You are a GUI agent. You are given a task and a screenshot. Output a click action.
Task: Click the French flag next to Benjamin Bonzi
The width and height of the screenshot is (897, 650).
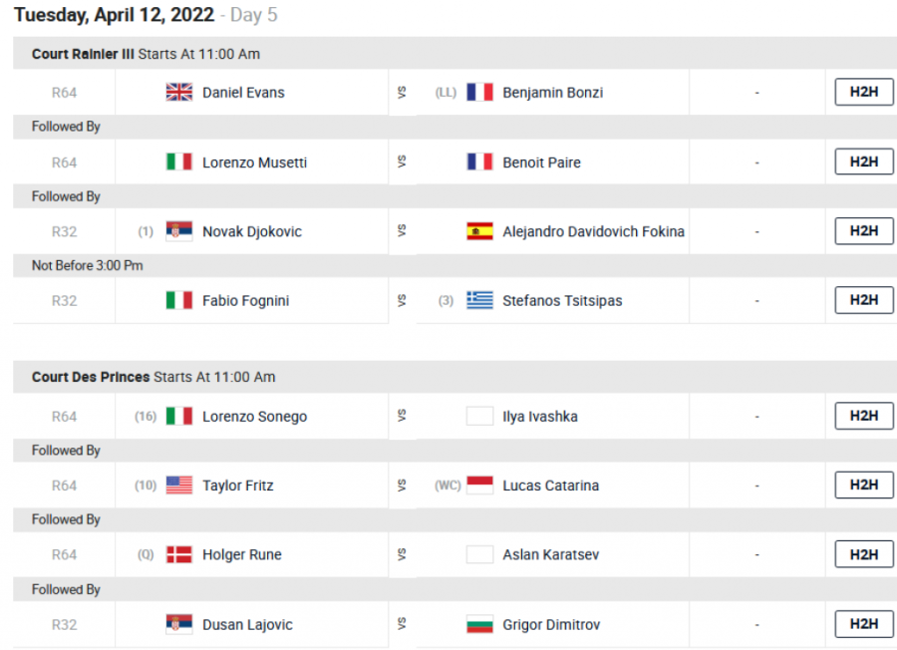(479, 93)
